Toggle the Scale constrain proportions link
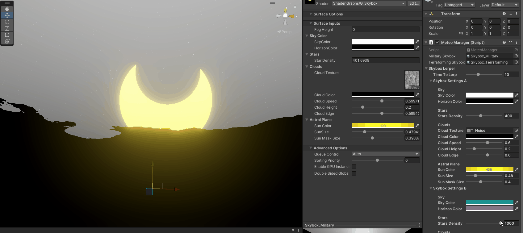The width and height of the screenshot is (523, 233). [x=461, y=34]
